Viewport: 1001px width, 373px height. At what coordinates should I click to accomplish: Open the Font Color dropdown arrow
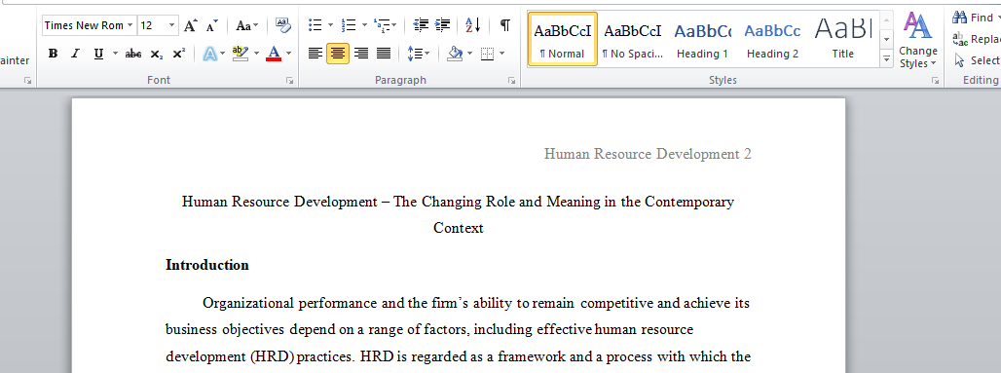288,54
